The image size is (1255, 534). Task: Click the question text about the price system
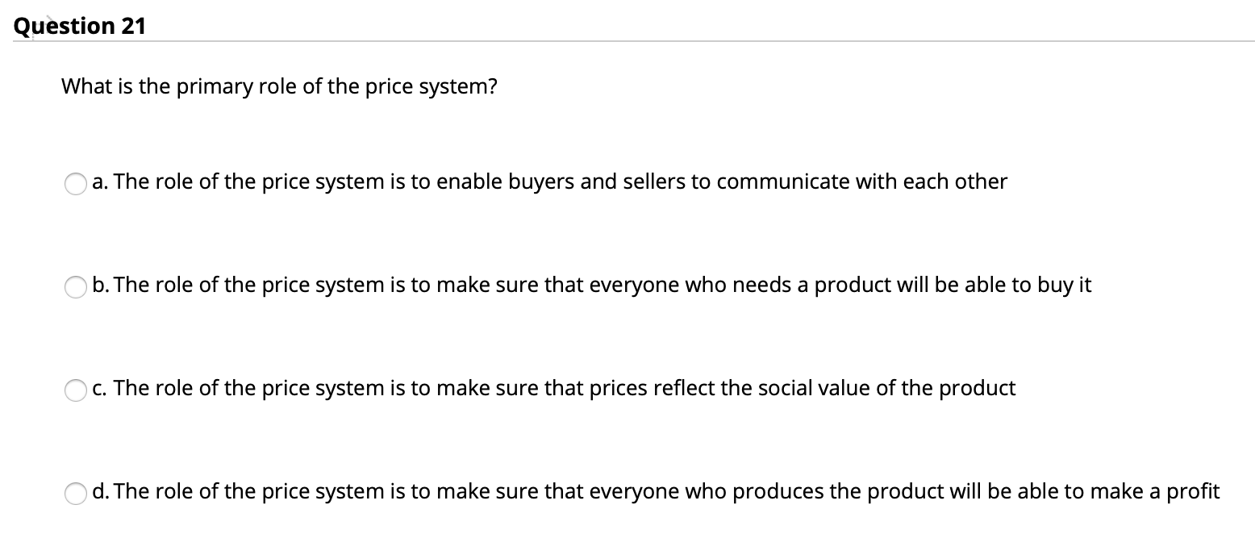[278, 86]
